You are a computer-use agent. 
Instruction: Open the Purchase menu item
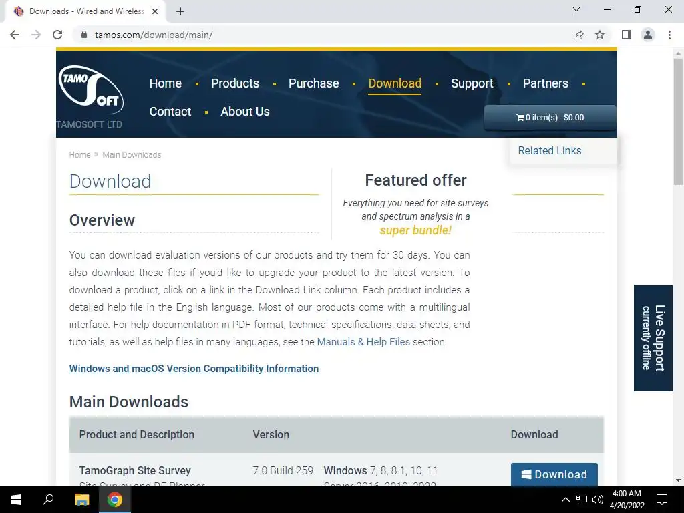pos(314,83)
